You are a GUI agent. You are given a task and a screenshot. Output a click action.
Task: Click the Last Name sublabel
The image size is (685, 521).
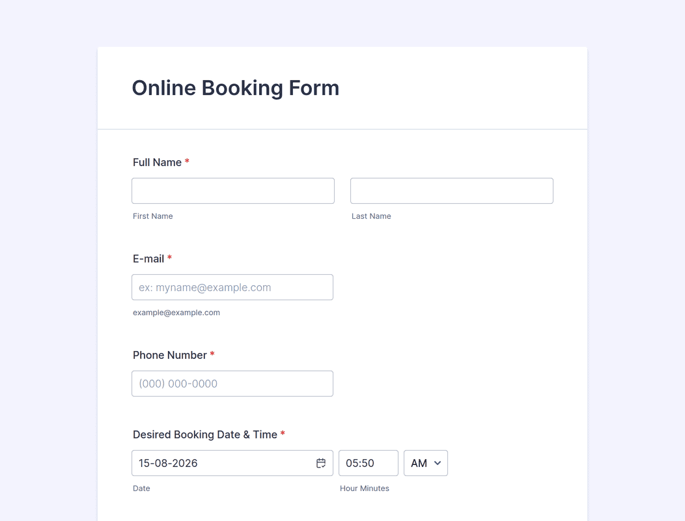point(371,216)
